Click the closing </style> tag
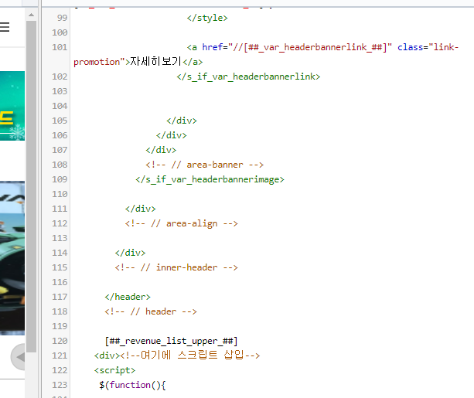Viewport: 474px width, 398px height. point(207,18)
